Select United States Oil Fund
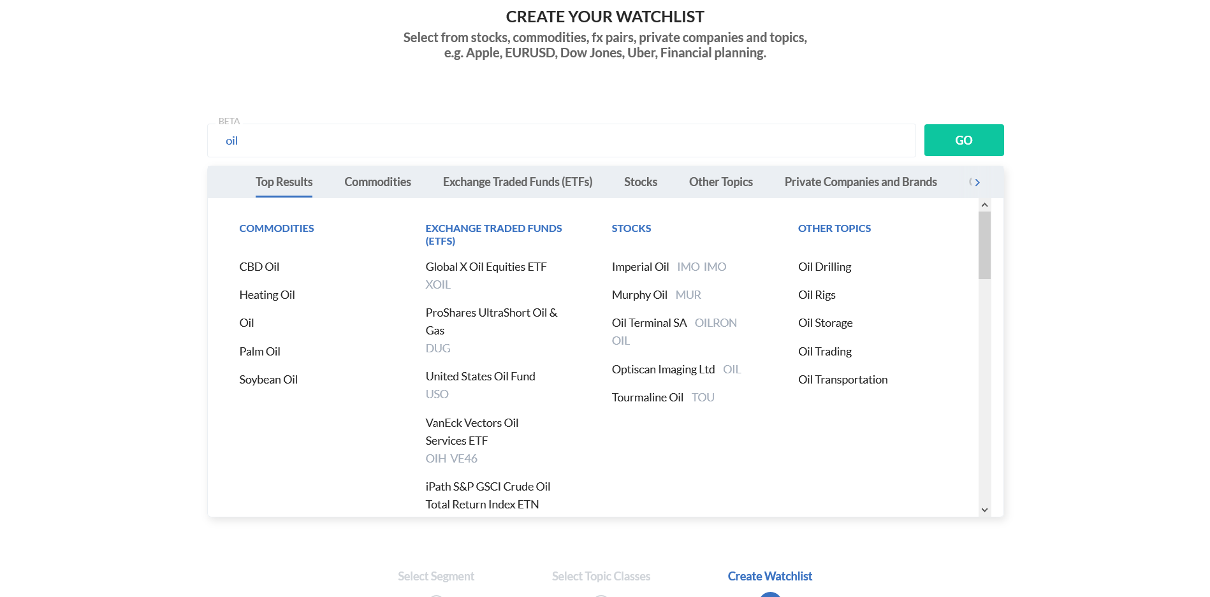The image size is (1210, 597). pyautogui.click(x=480, y=377)
